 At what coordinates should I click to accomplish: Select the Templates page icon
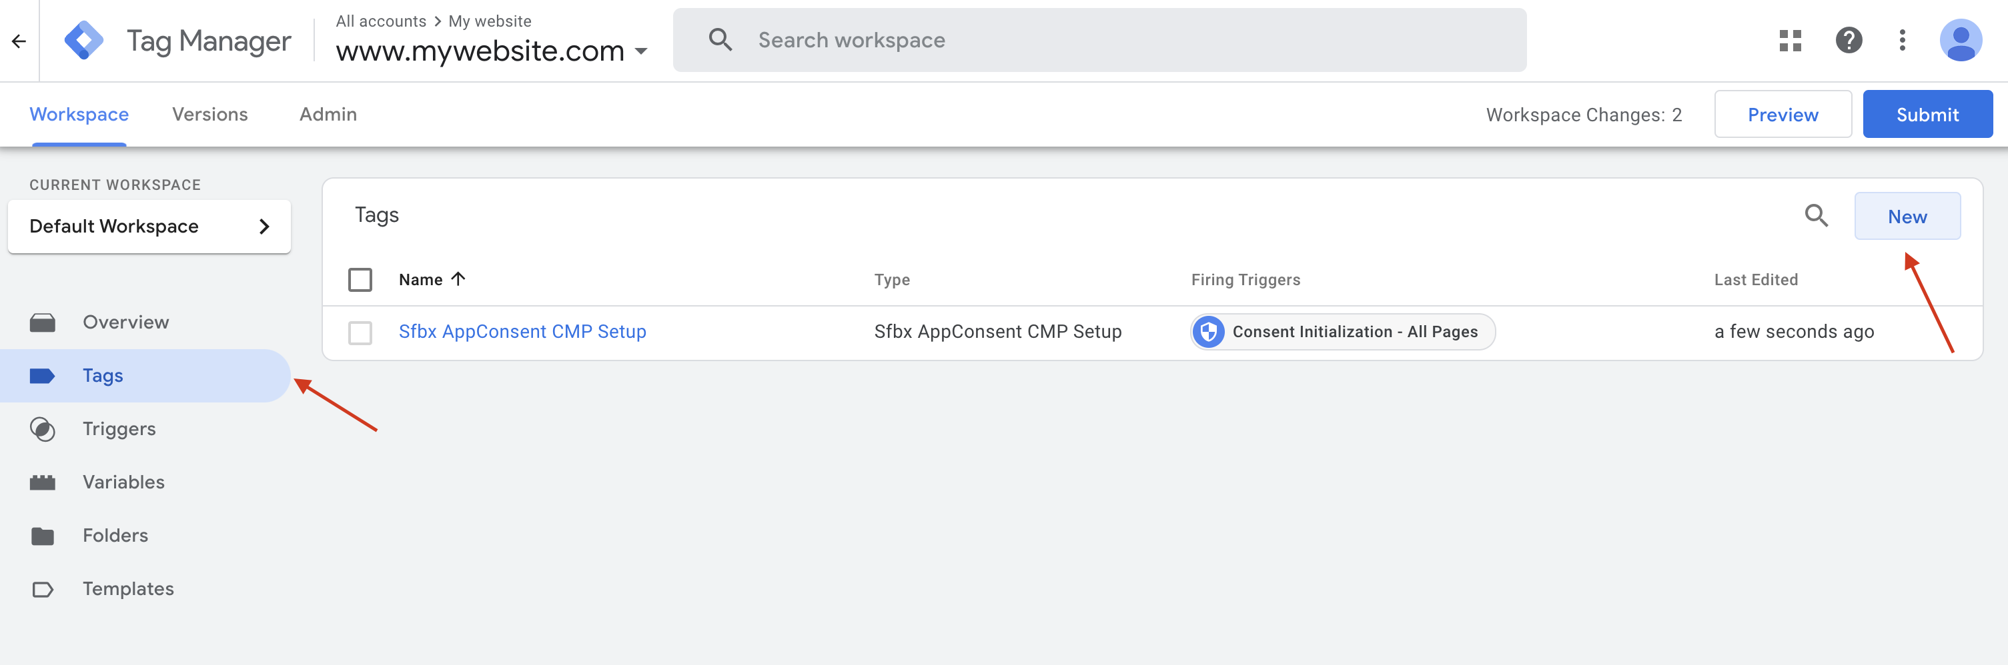pyautogui.click(x=43, y=588)
